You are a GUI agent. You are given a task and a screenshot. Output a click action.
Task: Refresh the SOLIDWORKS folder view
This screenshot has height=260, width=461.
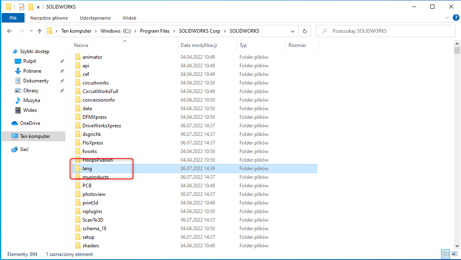coord(304,31)
